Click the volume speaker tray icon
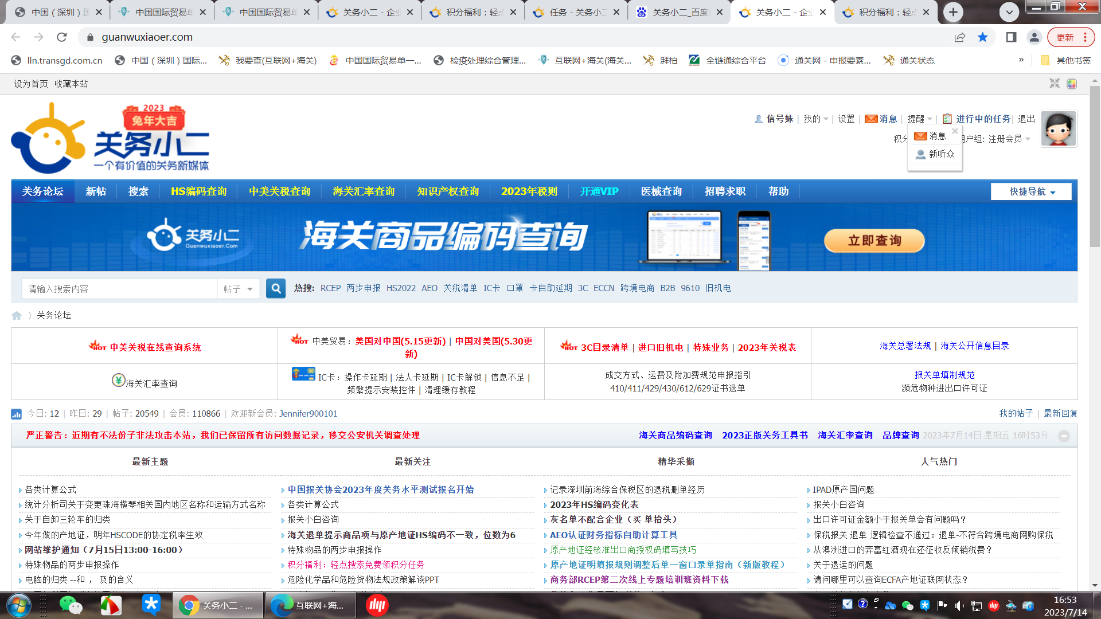This screenshot has height=619, width=1101. [959, 605]
